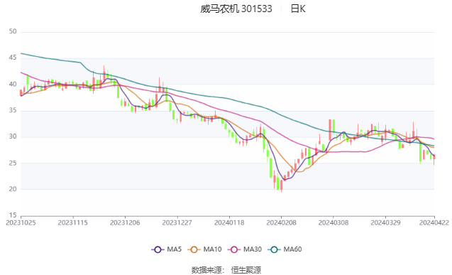Click the chart title 威马农机 301533
This screenshot has width=452, height=275.
pos(236,9)
